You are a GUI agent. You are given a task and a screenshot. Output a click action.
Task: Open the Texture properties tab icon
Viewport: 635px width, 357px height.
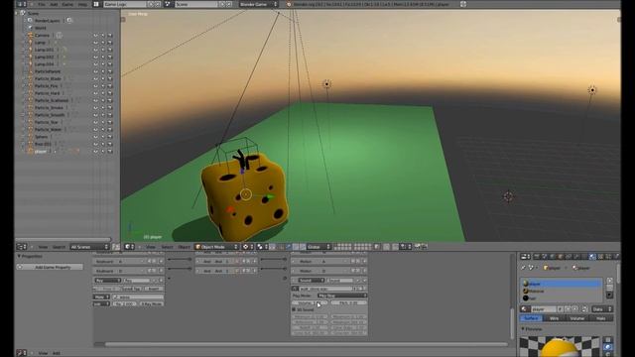coord(601,257)
